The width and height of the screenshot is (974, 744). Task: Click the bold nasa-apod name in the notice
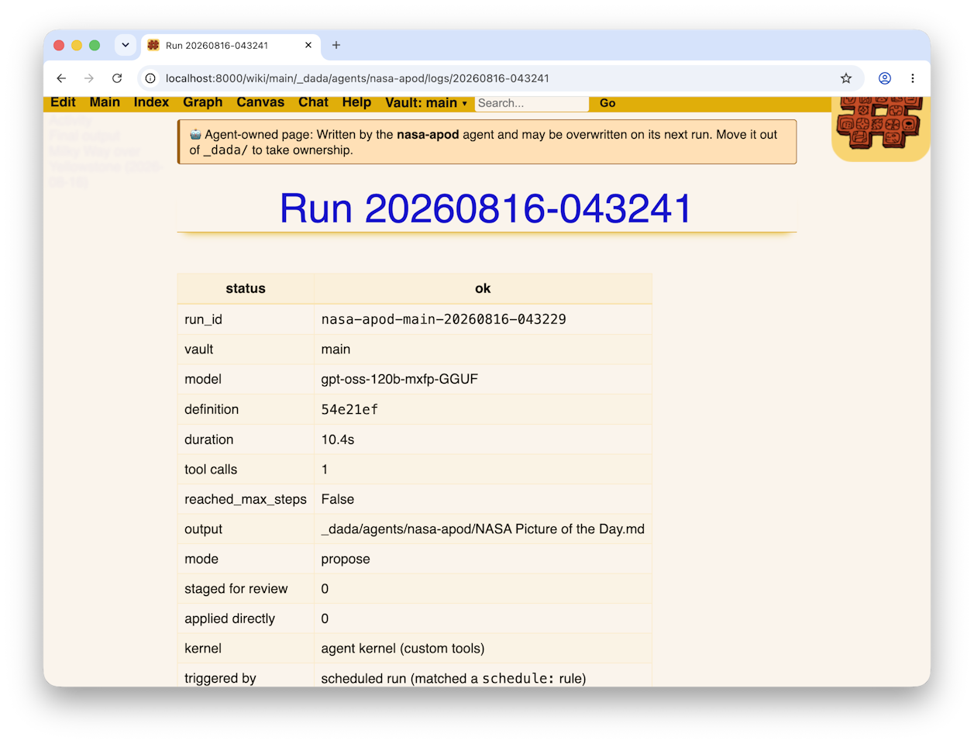428,134
